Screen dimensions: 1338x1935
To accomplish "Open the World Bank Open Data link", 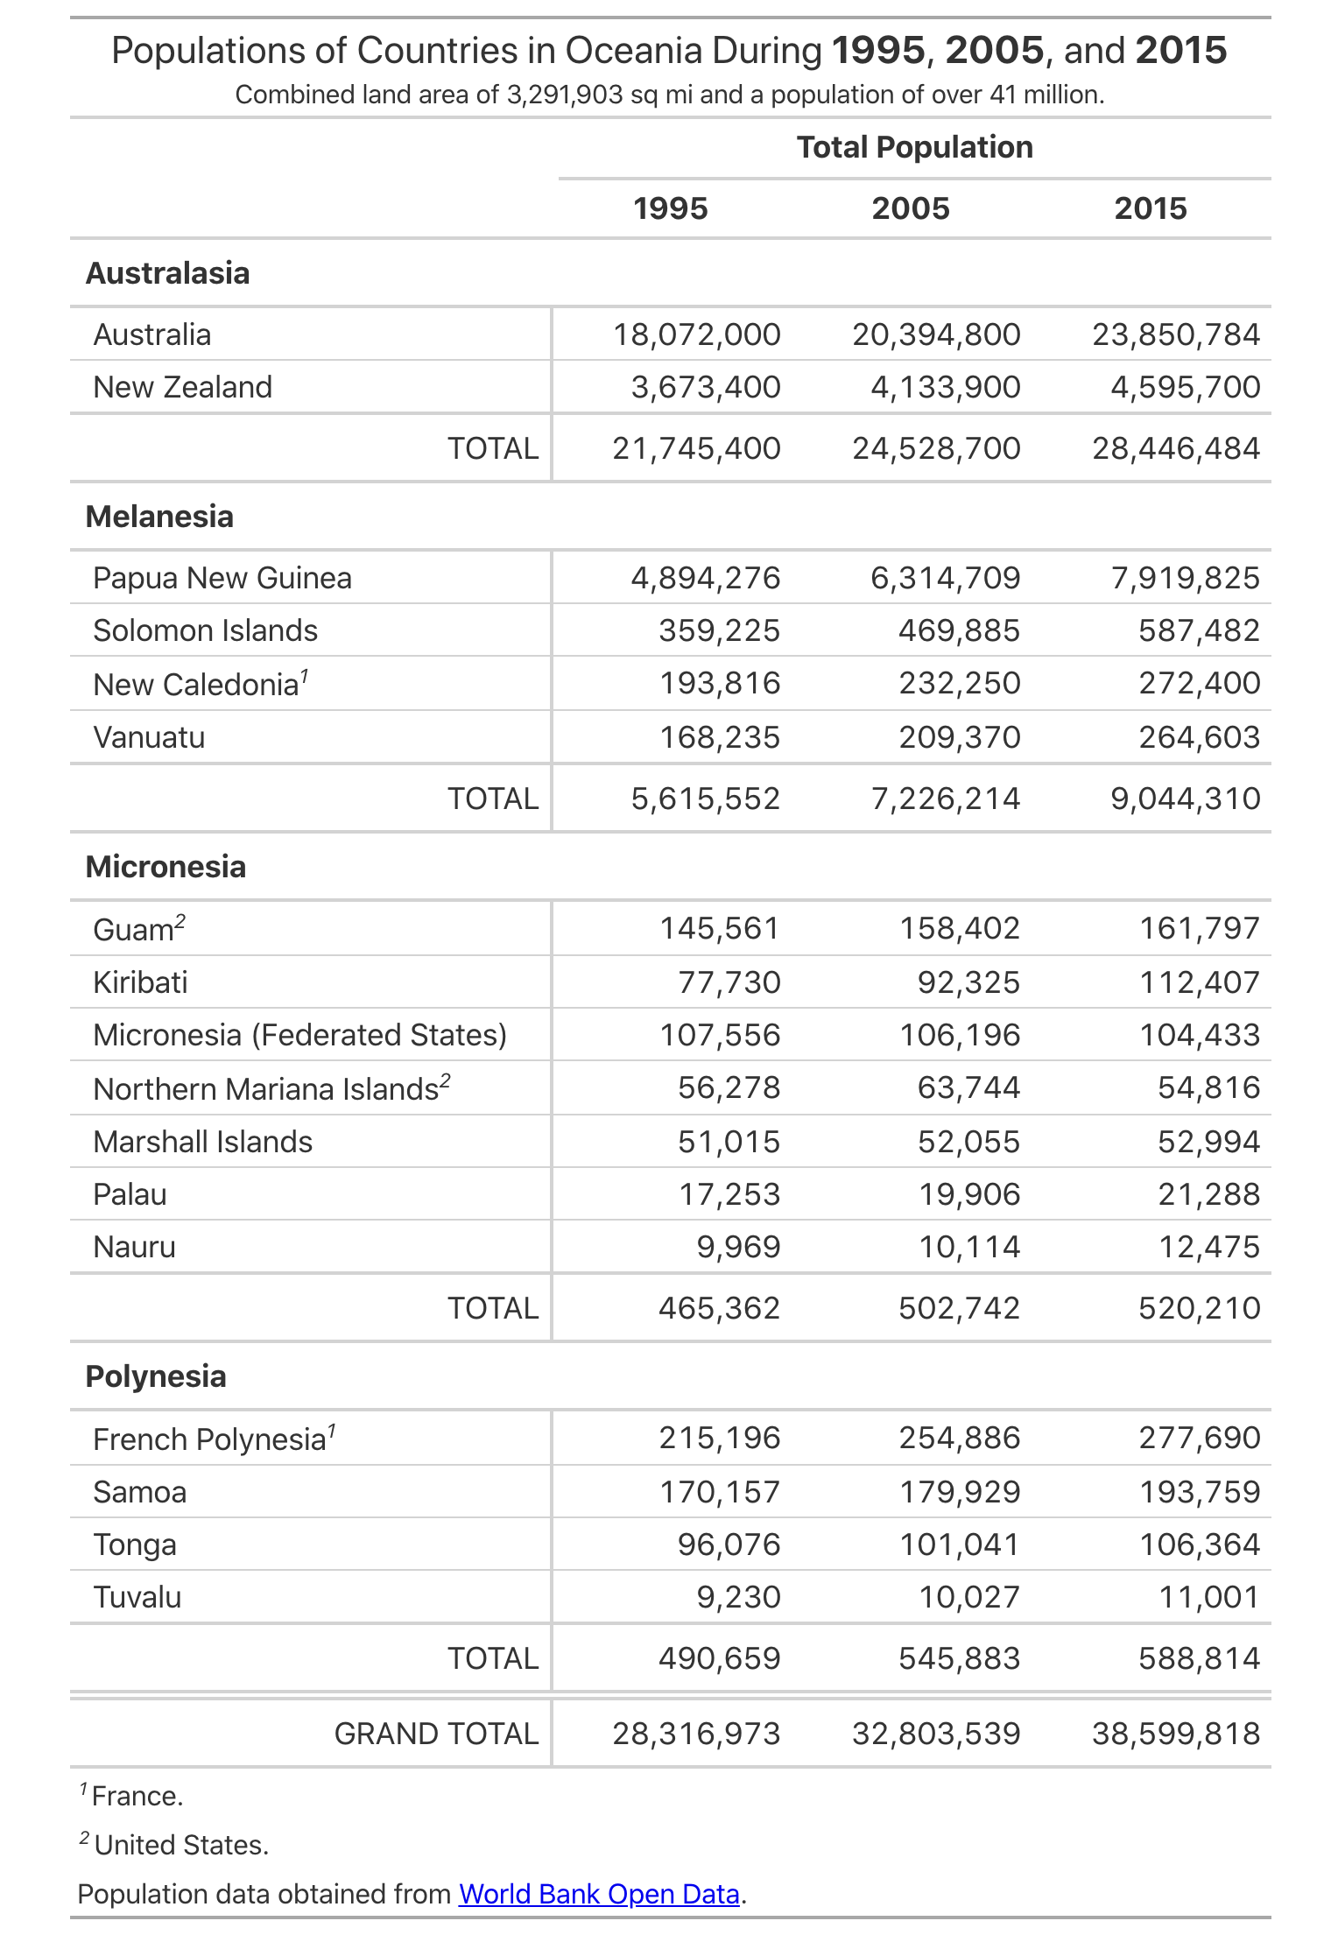I will point(599,1894).
